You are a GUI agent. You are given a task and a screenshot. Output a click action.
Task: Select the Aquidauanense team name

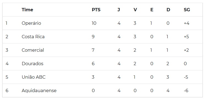tap(39, 90)
